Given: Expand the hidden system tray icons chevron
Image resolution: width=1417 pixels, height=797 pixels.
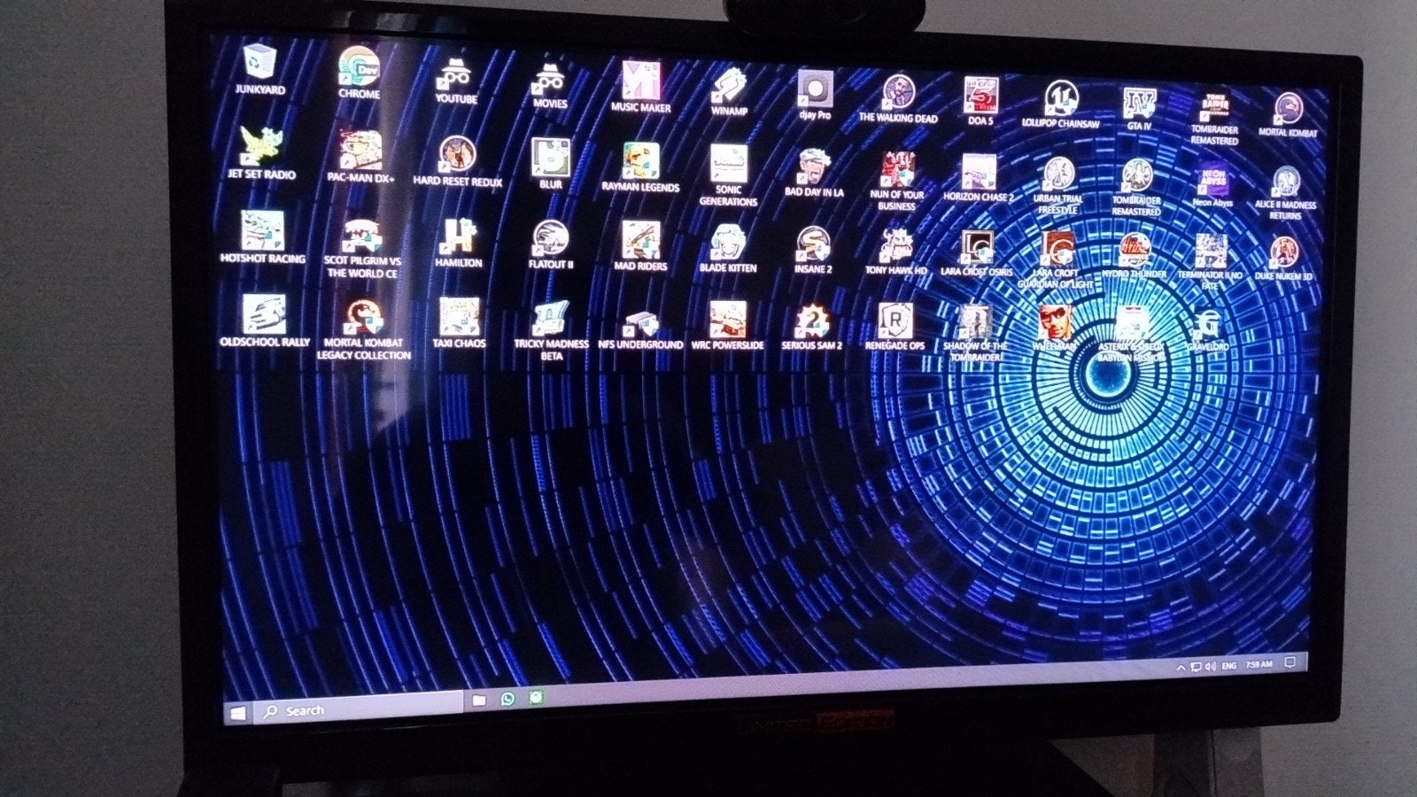Looking at the screenshot, I should coord(1181,667).
